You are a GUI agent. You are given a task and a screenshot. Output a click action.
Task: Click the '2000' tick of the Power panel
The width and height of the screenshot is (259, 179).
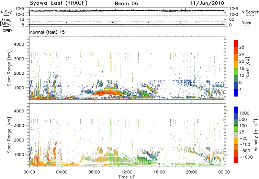pos(19,73)
